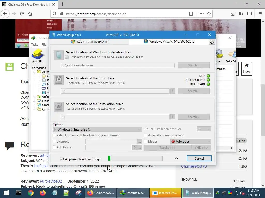Open the PurpleVibe32 reviewer link
265x198 pixels.
pos(51,181)
